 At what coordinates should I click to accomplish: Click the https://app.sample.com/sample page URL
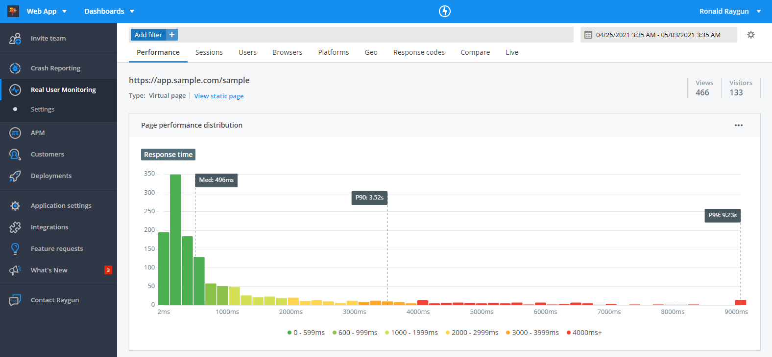[x=189, y=80]
